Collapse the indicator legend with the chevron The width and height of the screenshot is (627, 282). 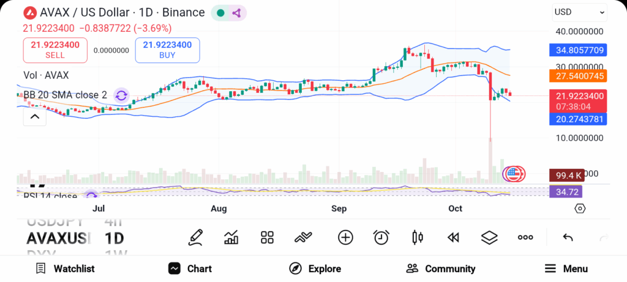35,116
